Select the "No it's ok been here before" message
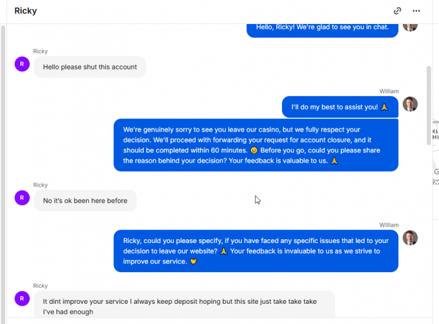Image resolution: width=439 pixels, height=324 pixels. 85,201
